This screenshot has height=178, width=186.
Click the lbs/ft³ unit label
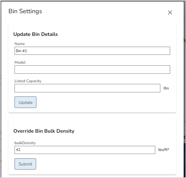click(163, 150)
